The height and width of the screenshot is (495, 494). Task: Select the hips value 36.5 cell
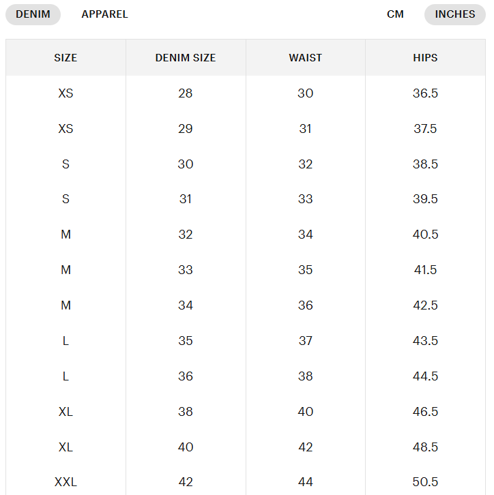(x=425, y=93)
